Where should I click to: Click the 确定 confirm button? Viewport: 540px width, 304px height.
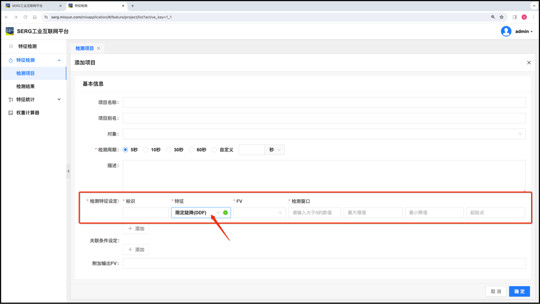click(x=519, y=291)
